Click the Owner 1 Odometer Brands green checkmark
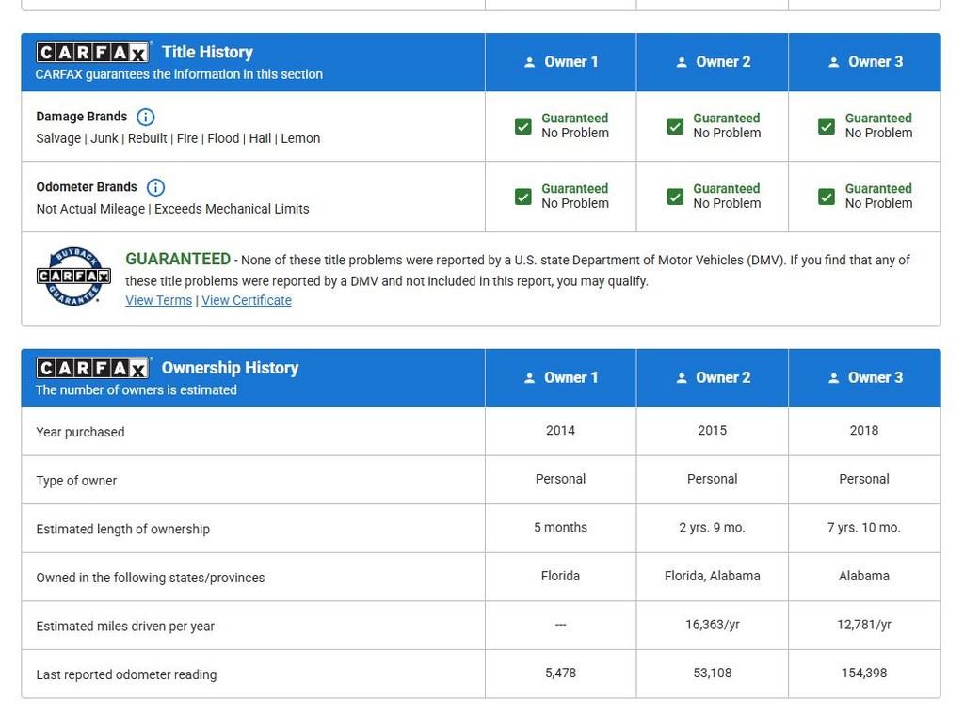 [x=523, y=197]
